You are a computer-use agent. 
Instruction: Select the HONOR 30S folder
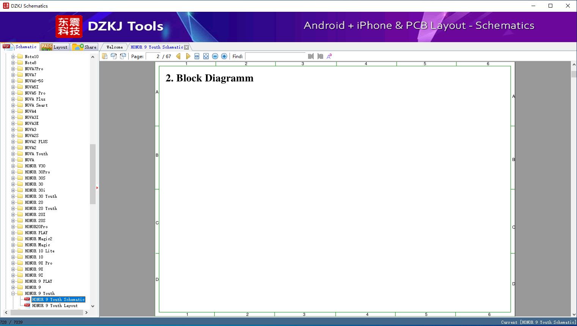(x=35, y=178)
